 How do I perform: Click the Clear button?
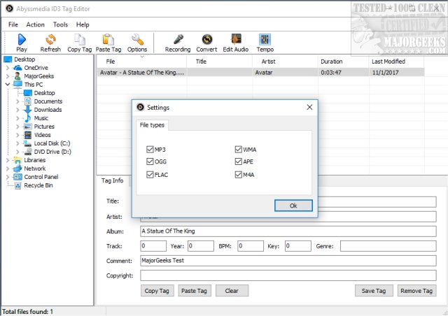(232, 291)
